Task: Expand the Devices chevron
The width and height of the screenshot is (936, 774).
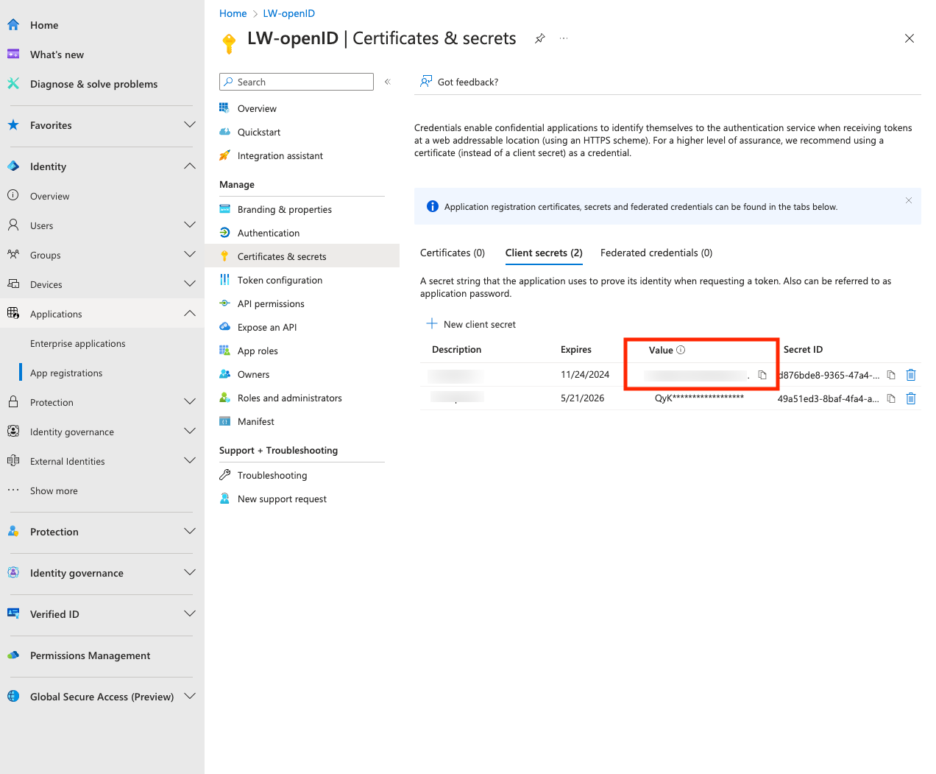Action: pyautogui.click(x=190, y=284)
